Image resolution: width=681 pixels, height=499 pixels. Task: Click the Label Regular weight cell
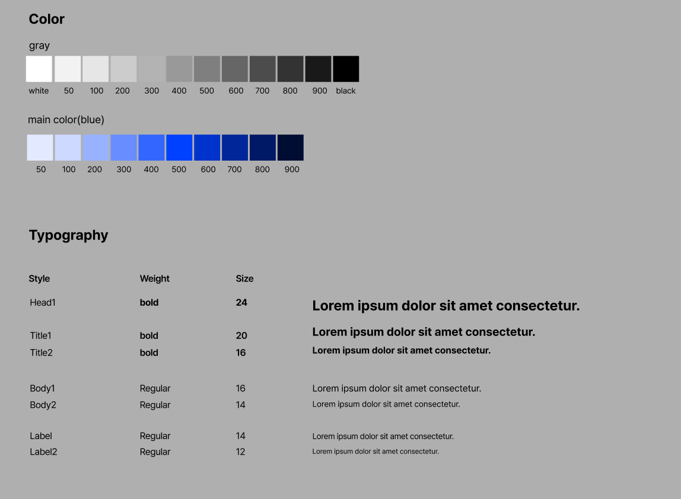click(155, 436)
